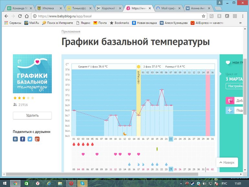Share chart on VKontakte
Screen dimensions: 249x187
(x=15, y=139)
